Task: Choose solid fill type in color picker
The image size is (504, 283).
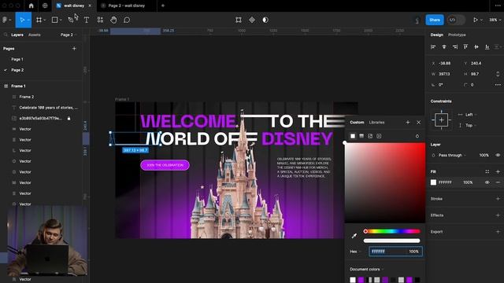Action: [353, 136]
